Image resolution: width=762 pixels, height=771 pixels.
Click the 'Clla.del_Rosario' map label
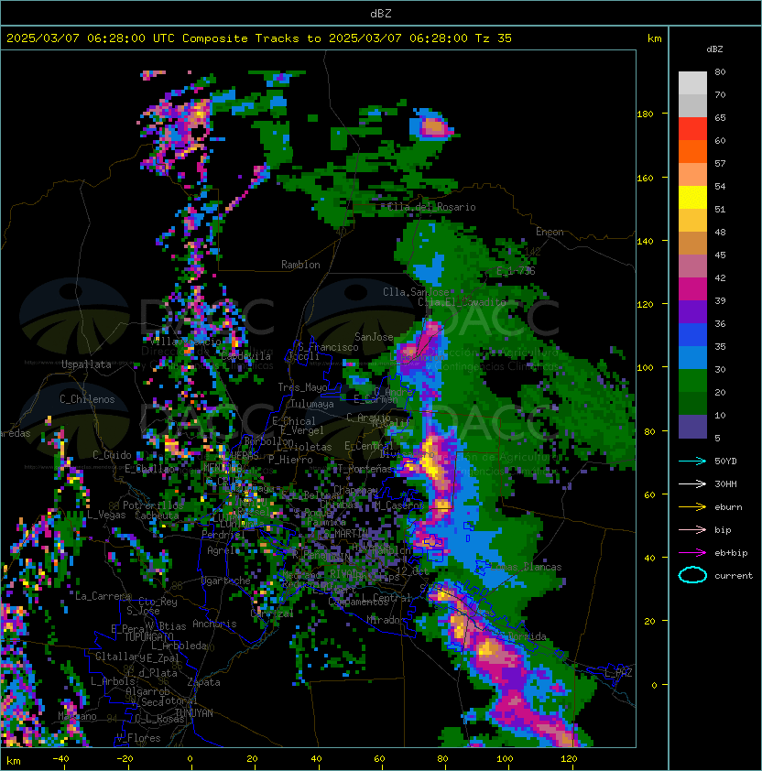tap(431, 207)
